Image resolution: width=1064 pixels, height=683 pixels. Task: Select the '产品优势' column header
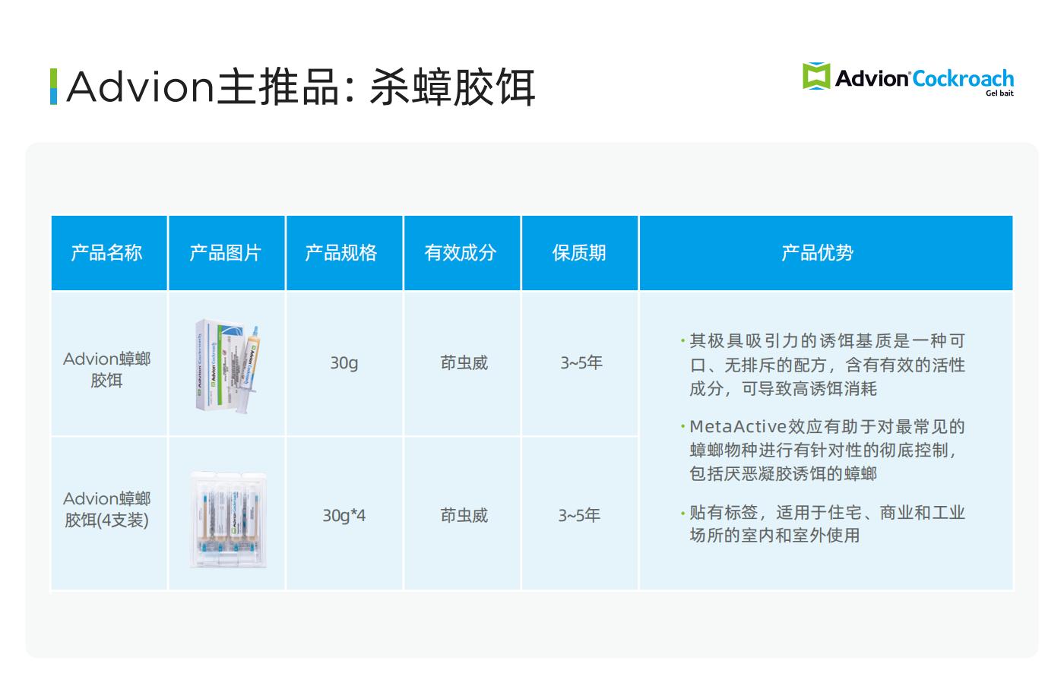pos(826,253)
